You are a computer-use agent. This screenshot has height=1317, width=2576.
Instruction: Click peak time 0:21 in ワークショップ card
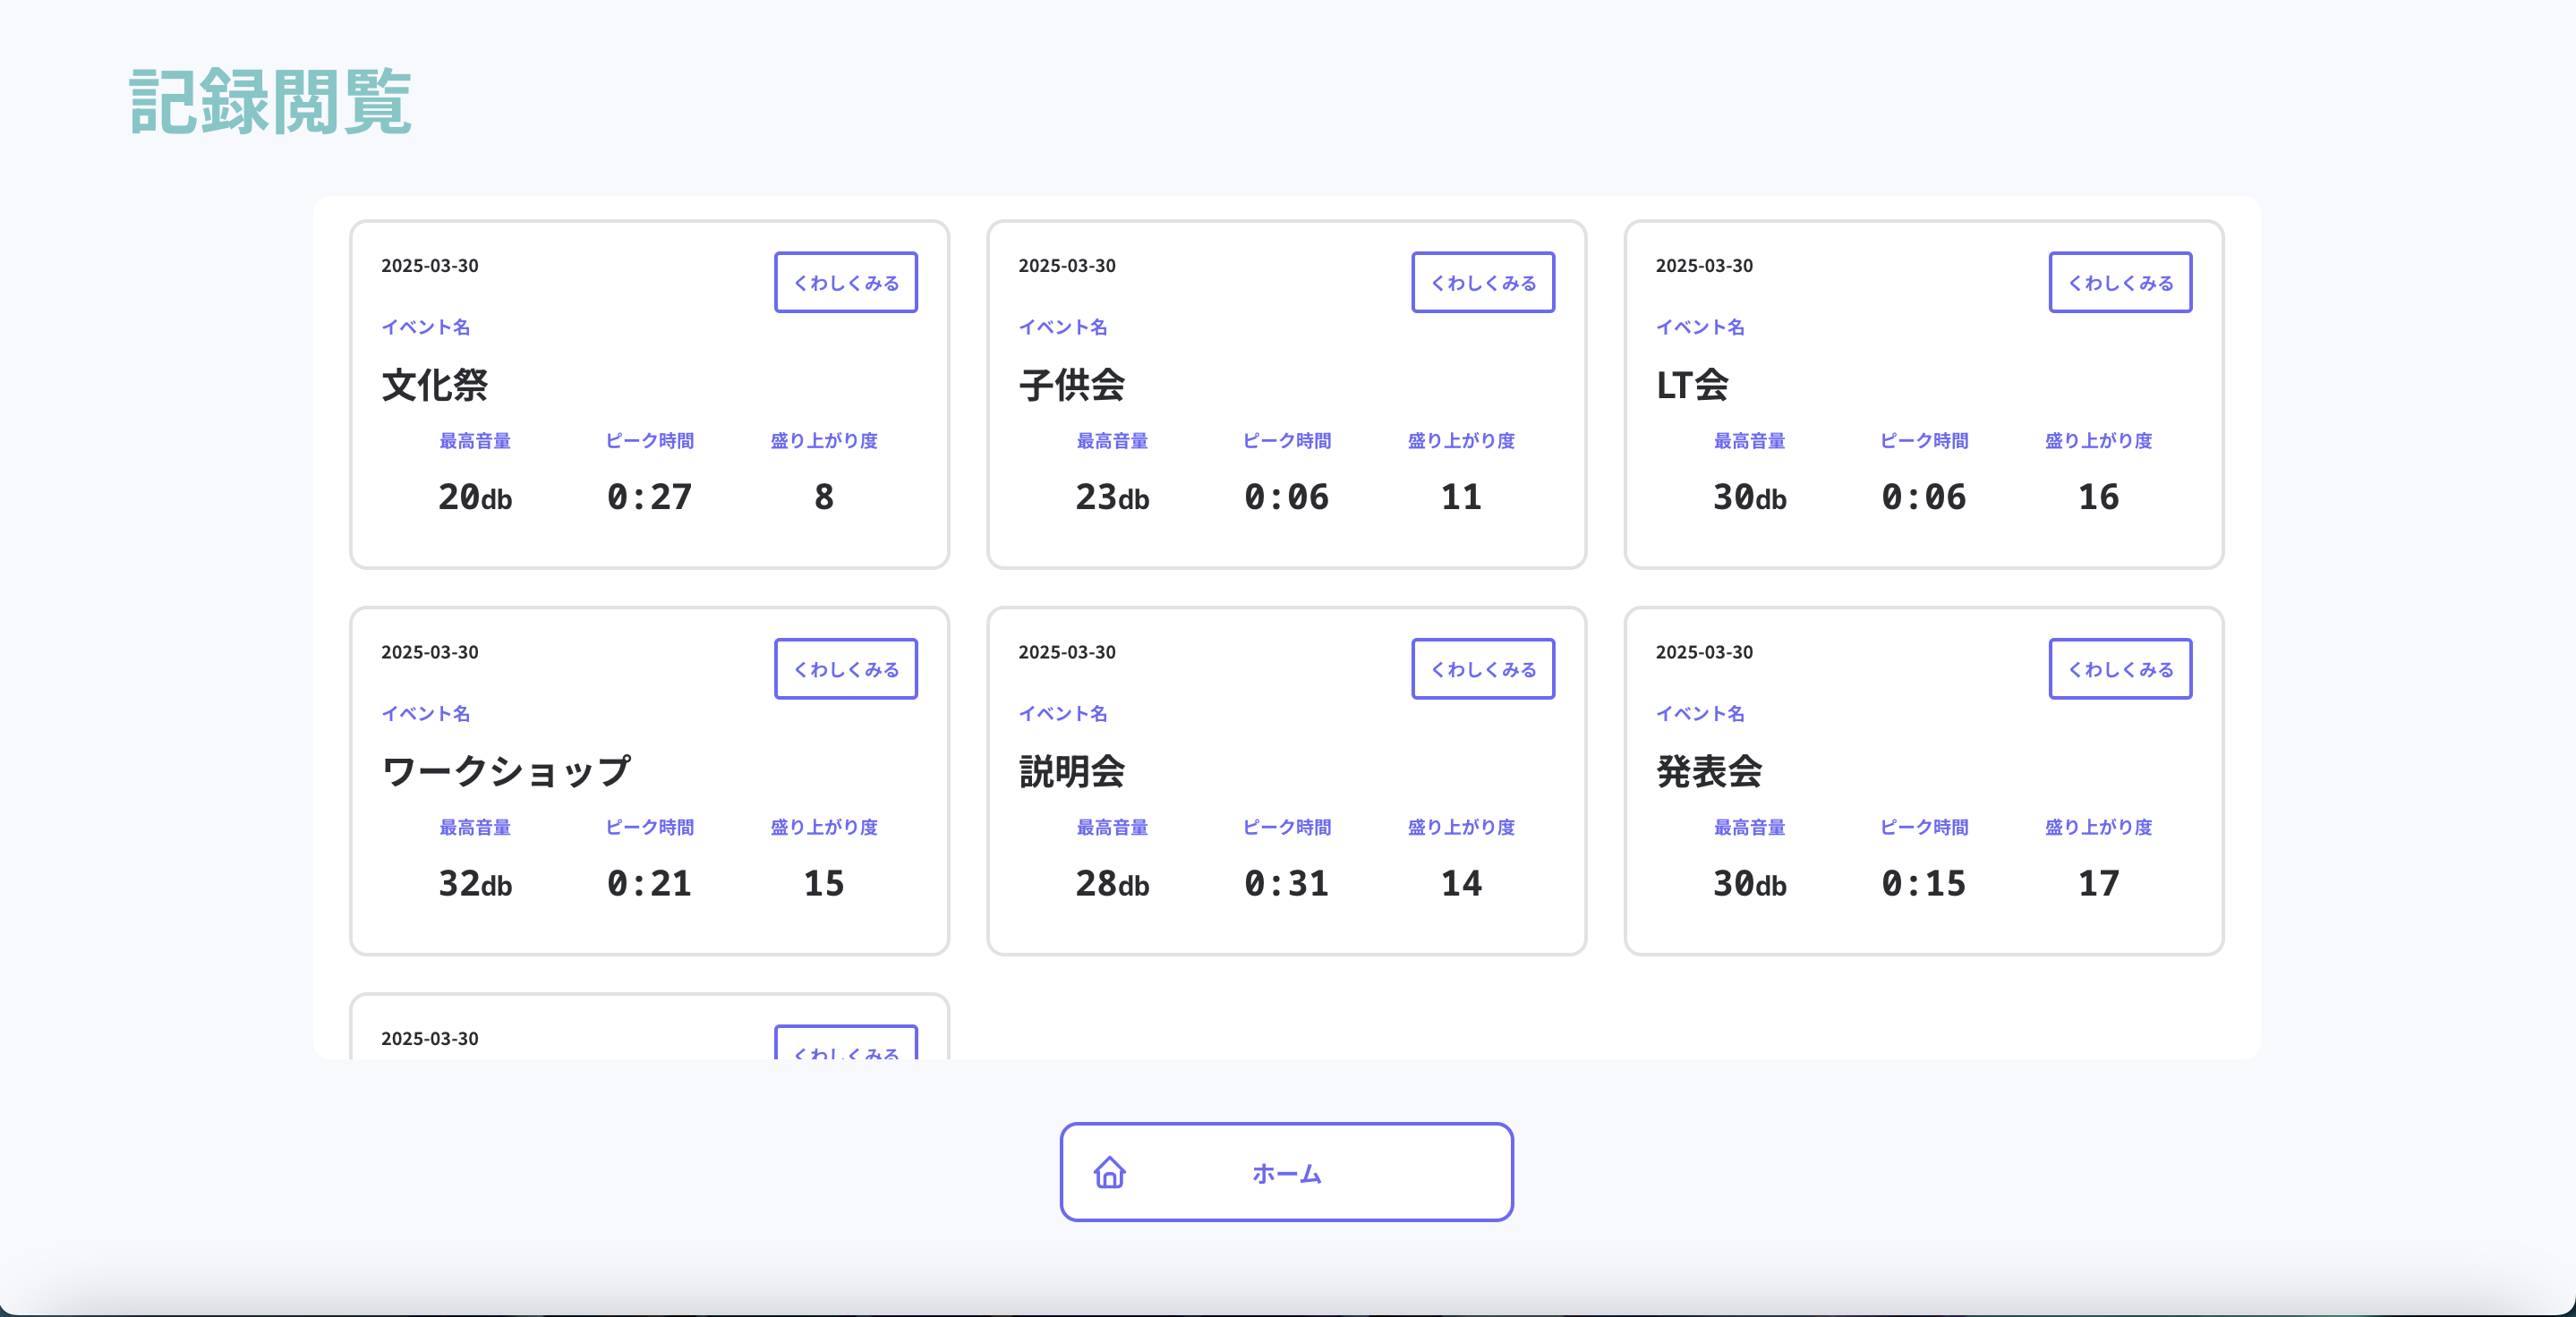(649, 883)
